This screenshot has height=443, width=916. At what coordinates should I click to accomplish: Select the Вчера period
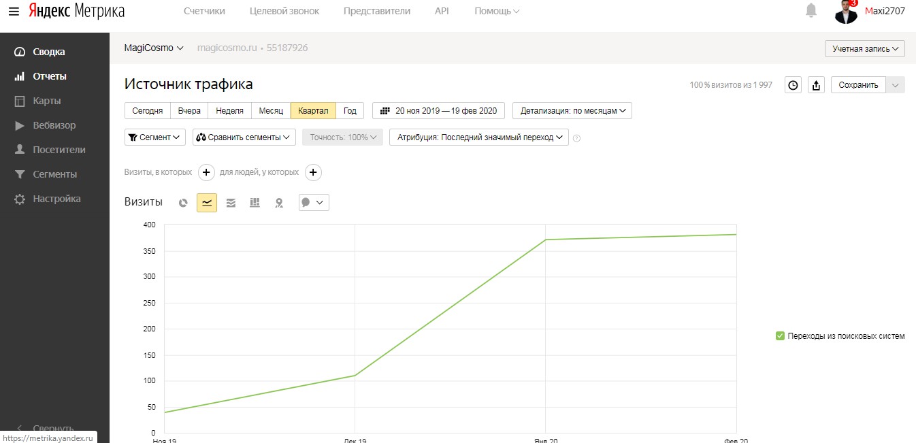coord(189,111)
